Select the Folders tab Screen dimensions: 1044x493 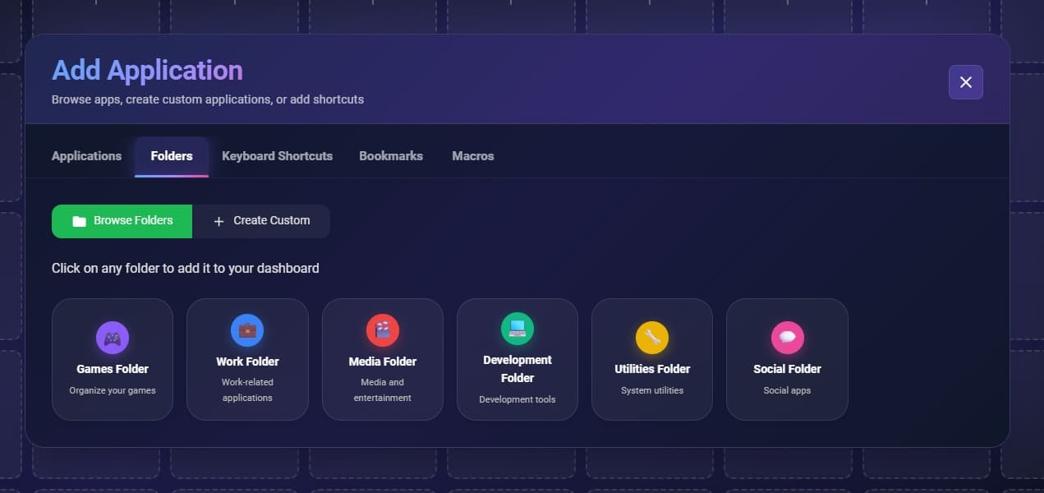(172, 156)
